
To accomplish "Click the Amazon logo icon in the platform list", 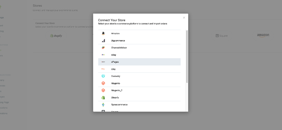I will click(x=103, y=34).
